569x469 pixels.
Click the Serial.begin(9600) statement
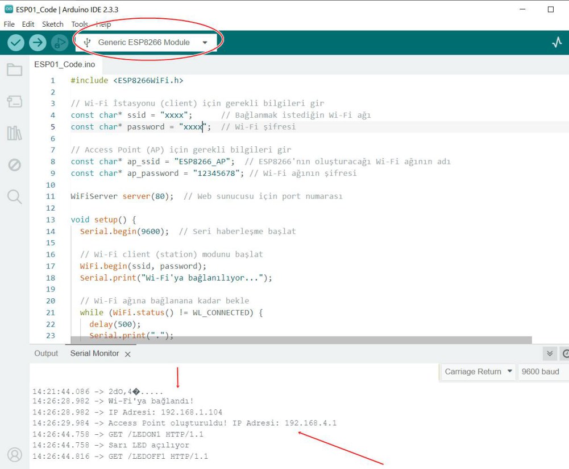pyautogui.click(x=124, y=231)
